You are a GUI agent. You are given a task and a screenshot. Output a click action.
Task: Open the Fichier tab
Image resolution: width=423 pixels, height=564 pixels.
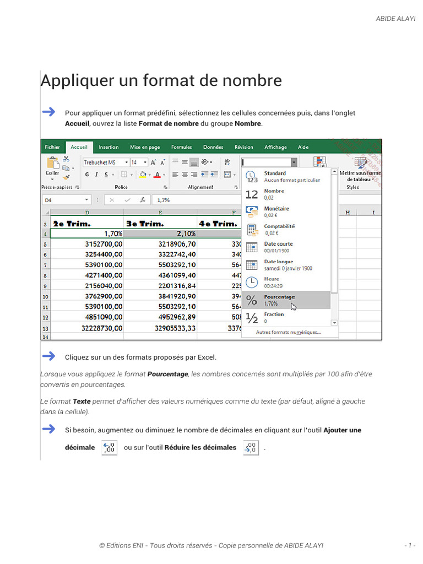(x=52, y=147)
